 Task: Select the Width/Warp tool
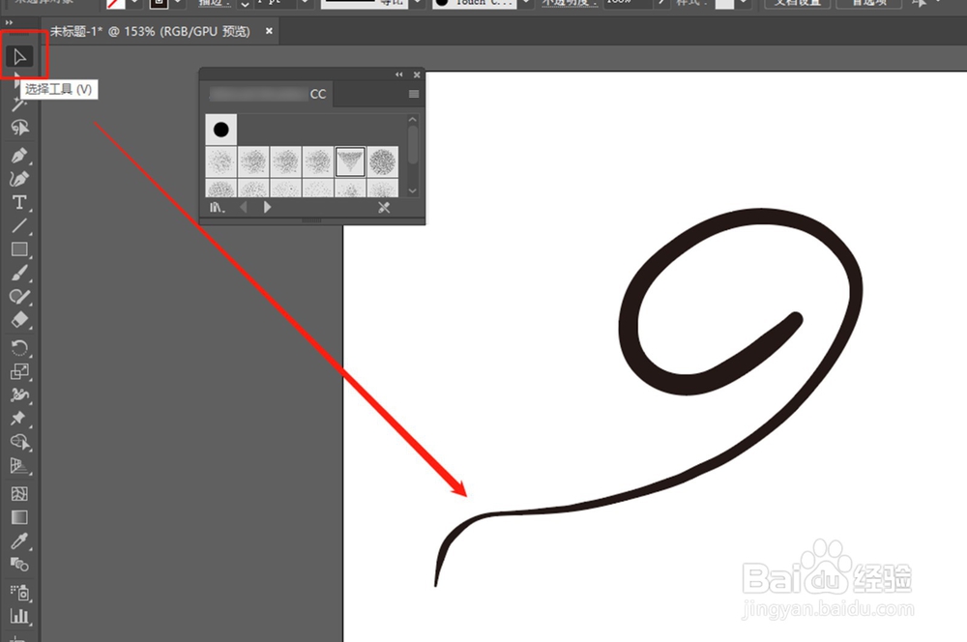[19, 394]
